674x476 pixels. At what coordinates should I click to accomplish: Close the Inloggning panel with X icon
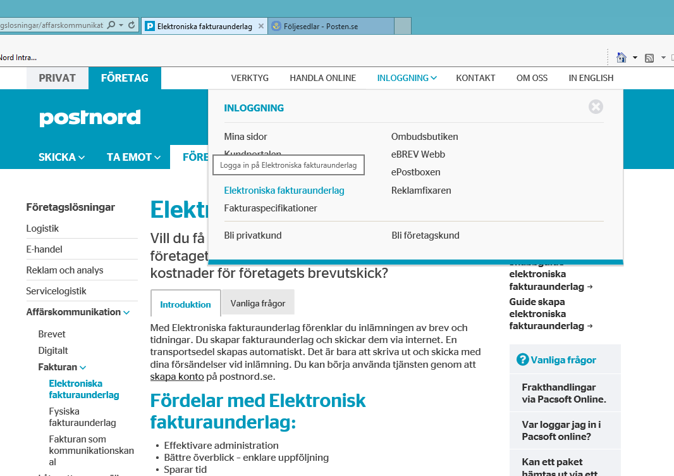tap(596, 107)
